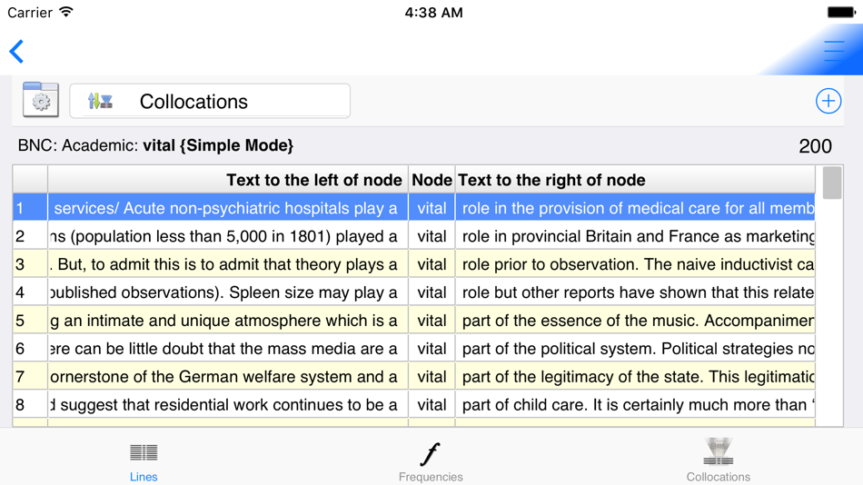Click 'role in the provision of medical care'

tap(635, 208)
